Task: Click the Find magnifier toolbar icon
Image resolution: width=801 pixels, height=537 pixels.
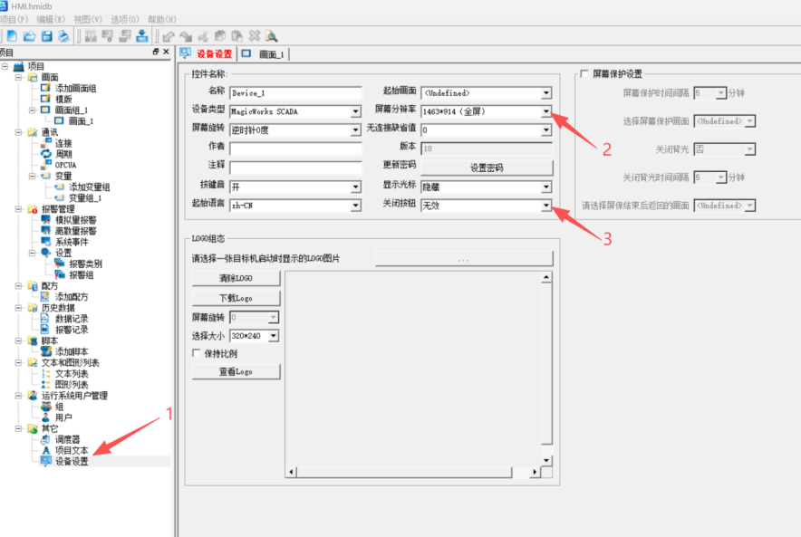Action: click(x=271, y=35)
